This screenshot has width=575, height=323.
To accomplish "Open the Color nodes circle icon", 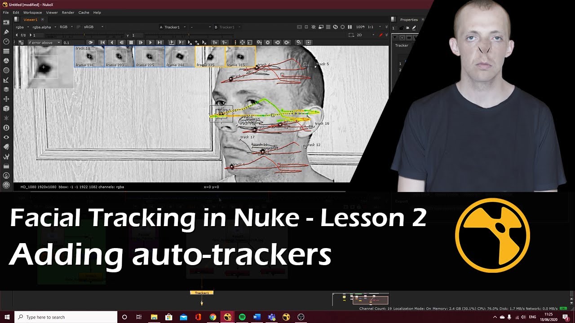I will (6, 61).
